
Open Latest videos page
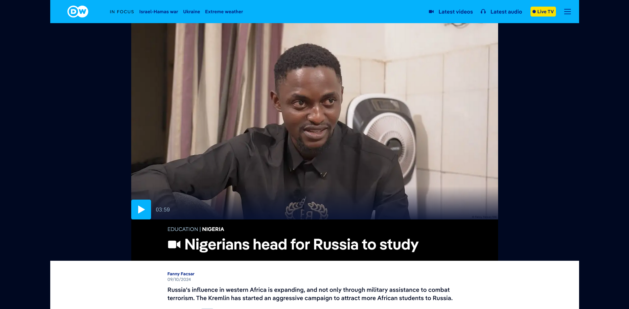455,12
